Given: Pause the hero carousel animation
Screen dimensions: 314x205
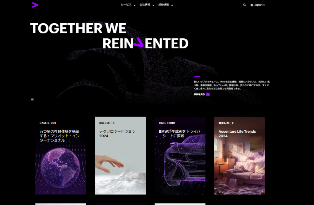Looking at the screenshot, I should click(x=33, y=100).
